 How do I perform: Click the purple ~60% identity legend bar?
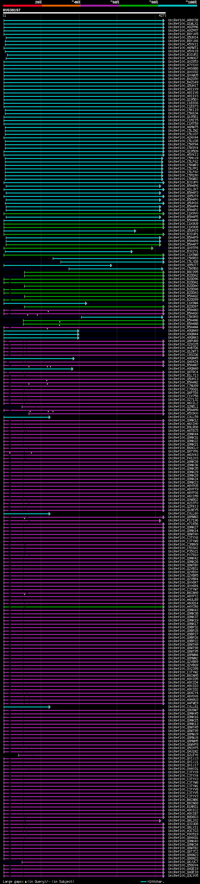100,6
